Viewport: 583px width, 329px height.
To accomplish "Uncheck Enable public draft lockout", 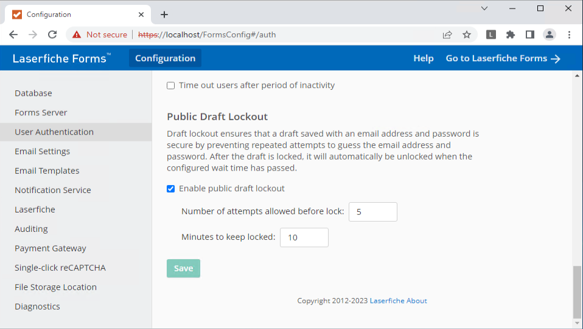I will 170,189.
